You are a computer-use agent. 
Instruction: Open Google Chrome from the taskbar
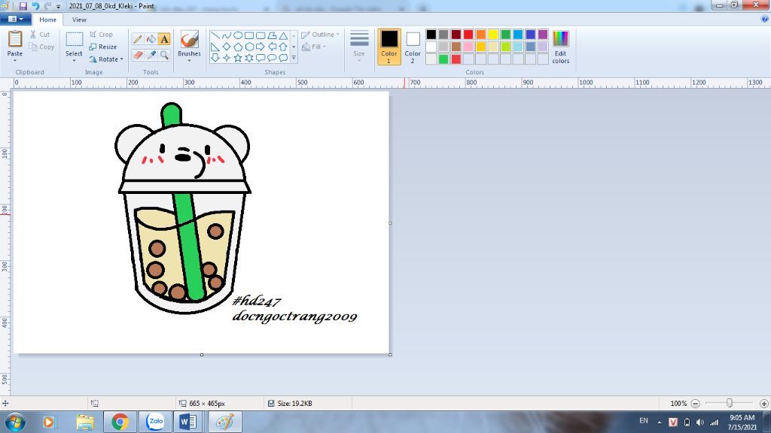[119, 422]
